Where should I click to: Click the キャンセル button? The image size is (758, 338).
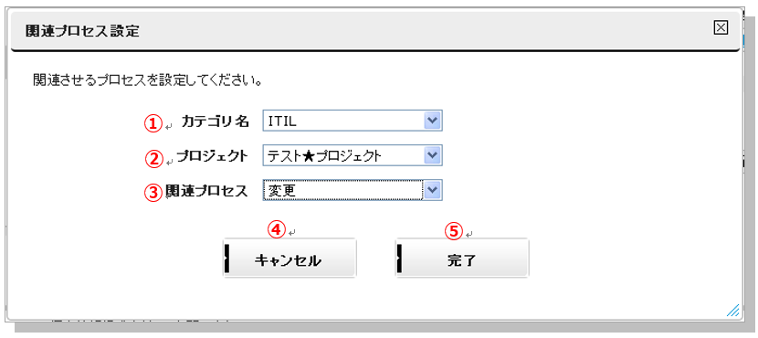coord(290,259)
